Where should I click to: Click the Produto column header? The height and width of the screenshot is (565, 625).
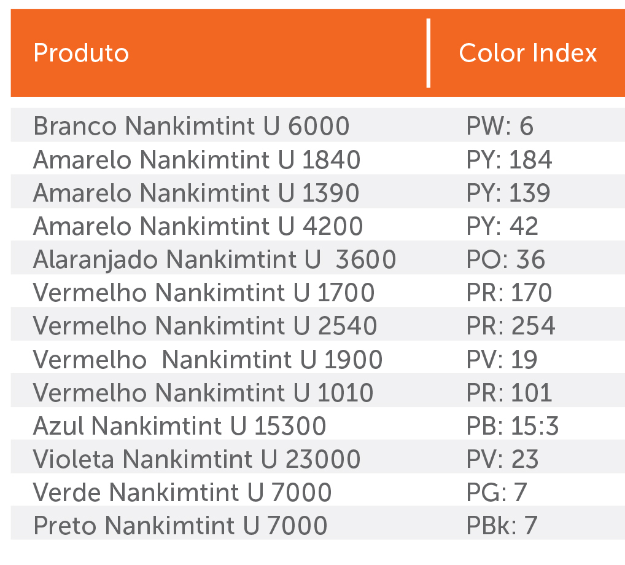click(x=81, y=53)
